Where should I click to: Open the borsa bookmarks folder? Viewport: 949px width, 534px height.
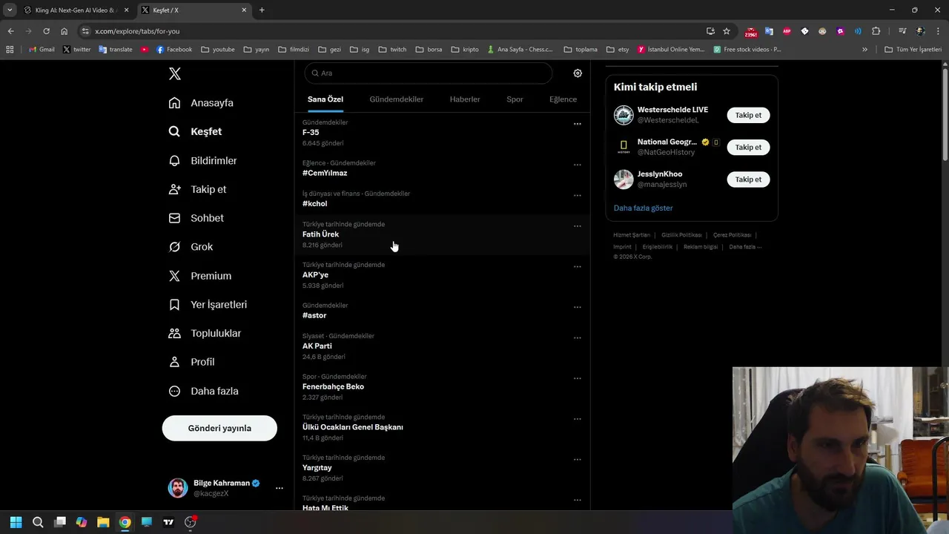coord(429,50)
